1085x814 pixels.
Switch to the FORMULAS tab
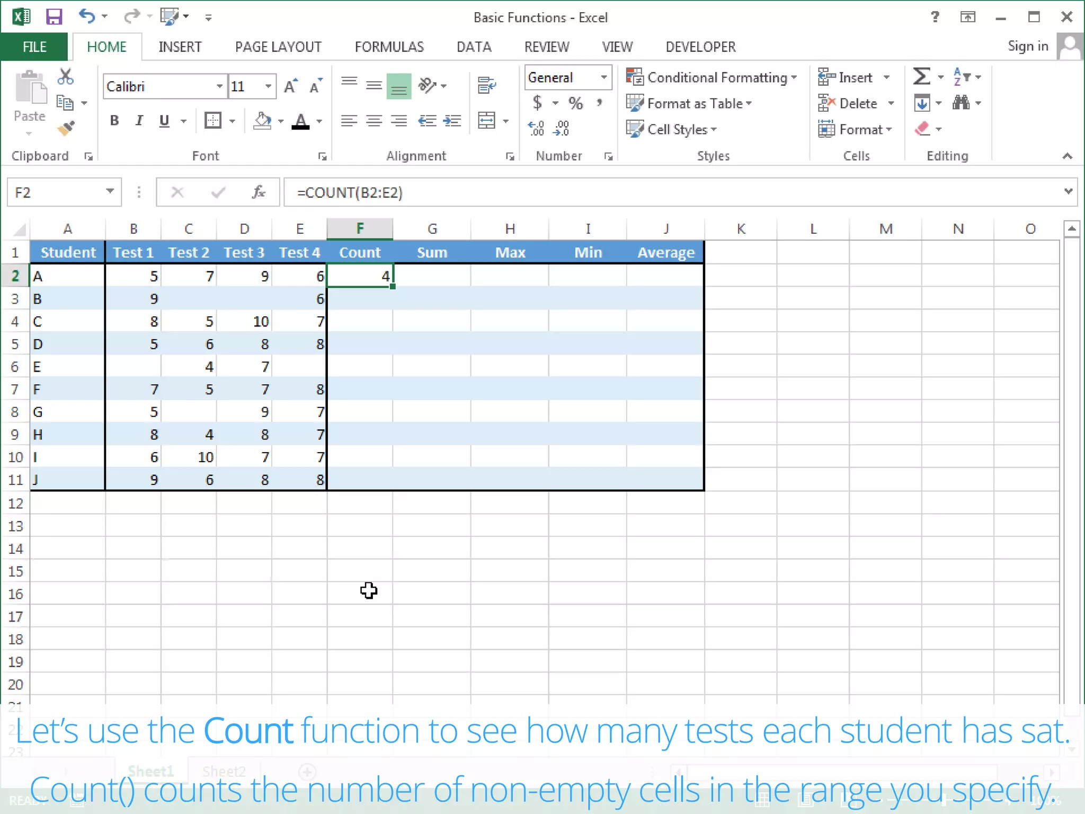[389, 47]
